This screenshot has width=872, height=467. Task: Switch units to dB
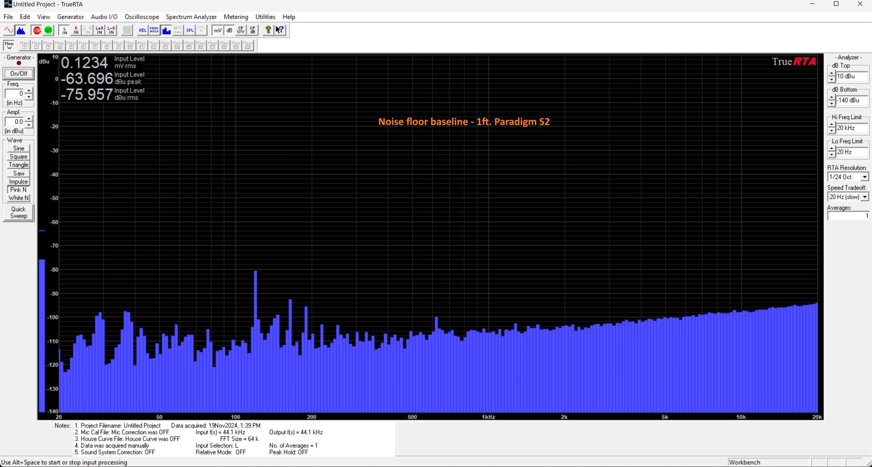(x=229, y=30)
